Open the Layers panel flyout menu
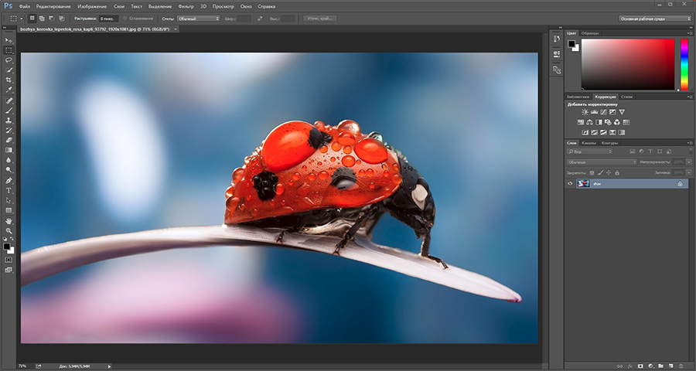The image size is (696, 371). pos(690,143)
